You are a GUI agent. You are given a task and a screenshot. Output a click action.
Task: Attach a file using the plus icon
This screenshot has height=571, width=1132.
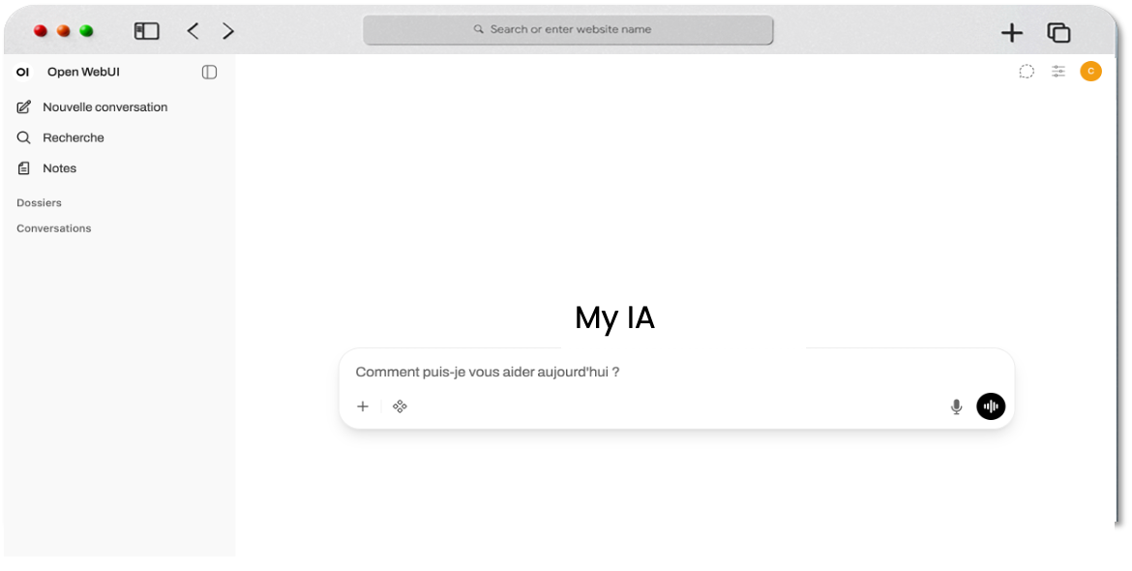click(x=363, y=406)
